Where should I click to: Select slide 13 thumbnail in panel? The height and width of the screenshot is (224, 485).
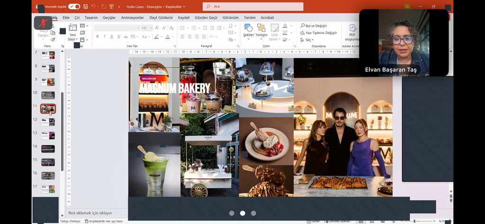[48, 135]
